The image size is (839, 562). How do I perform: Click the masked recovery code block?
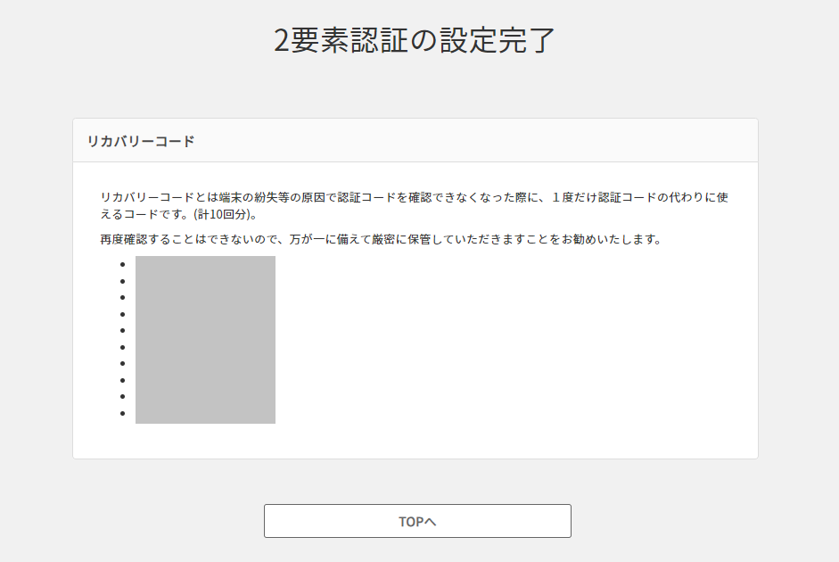pos(205,341)
